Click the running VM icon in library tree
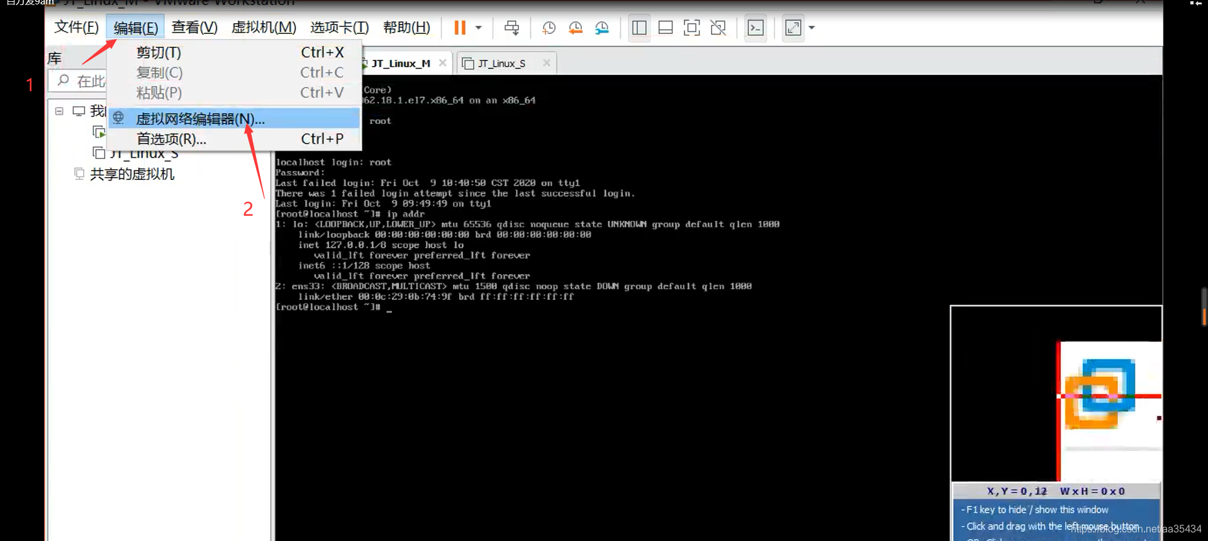The image size is (1208, 541). tap(99, 132)
